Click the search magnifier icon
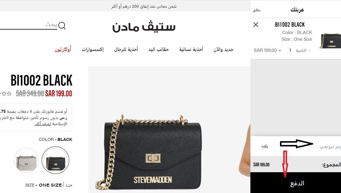 pyautogui.click(x=62, y=26)
